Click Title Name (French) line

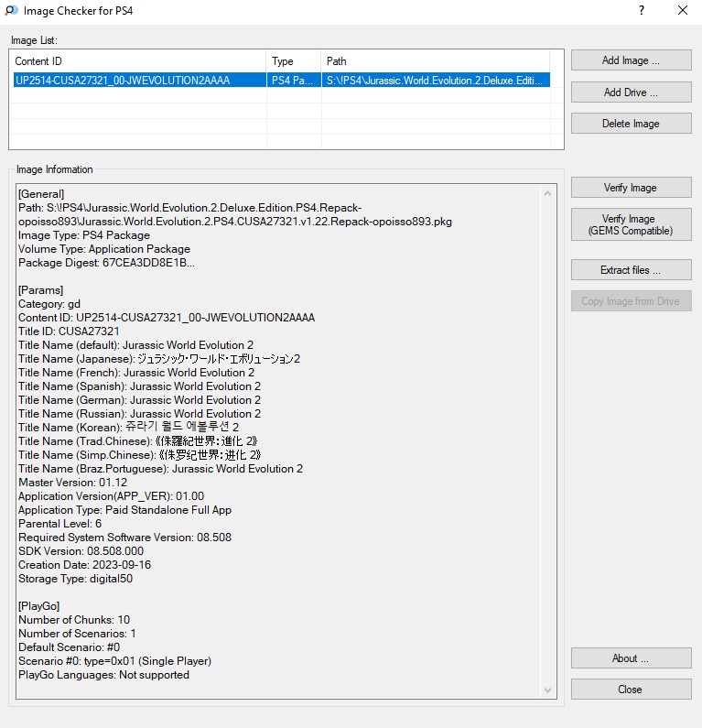136,373
